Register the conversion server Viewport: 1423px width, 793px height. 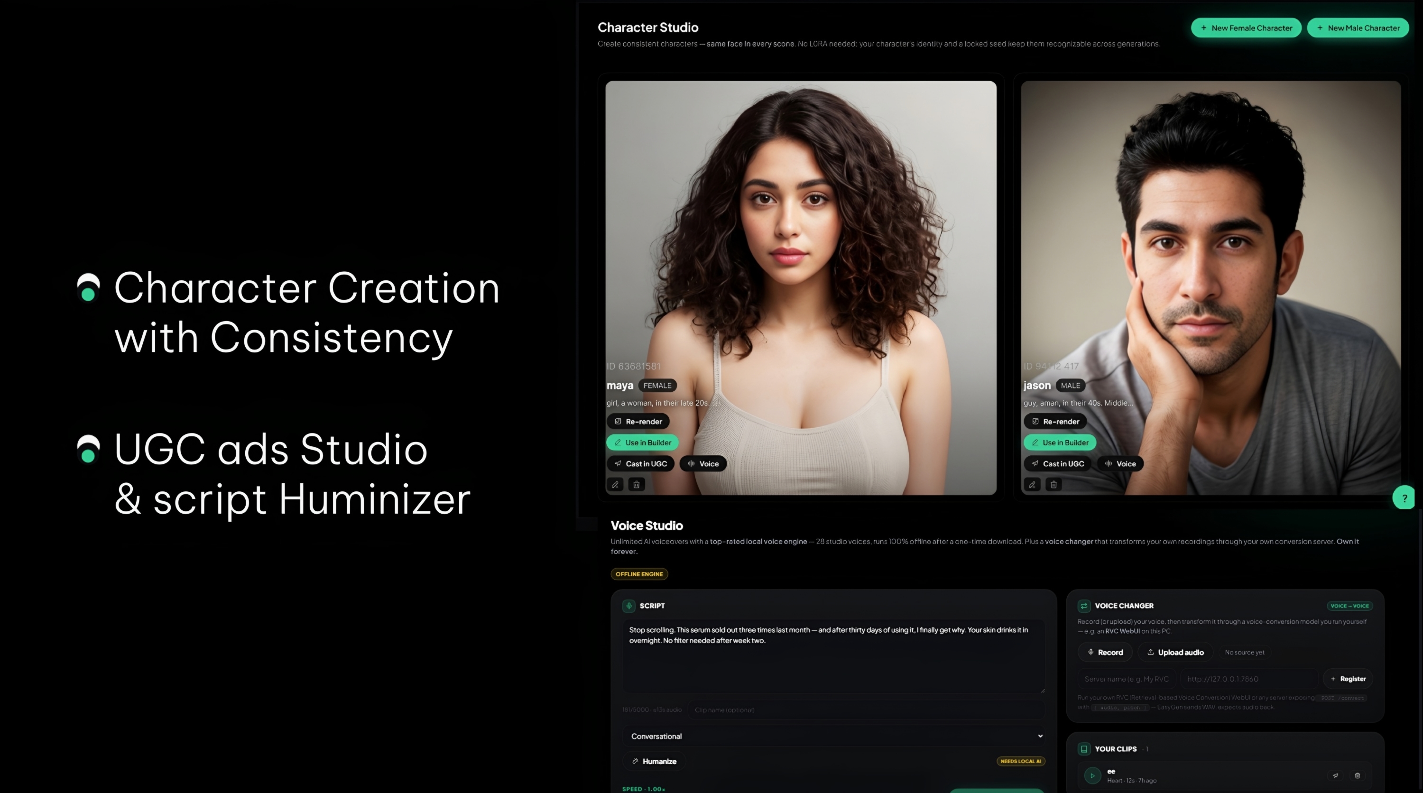1348,679
